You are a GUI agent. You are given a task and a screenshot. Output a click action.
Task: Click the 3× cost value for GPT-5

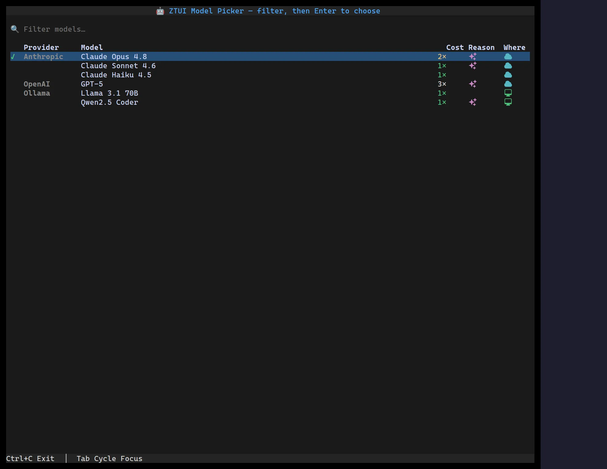tap(442, 84)
